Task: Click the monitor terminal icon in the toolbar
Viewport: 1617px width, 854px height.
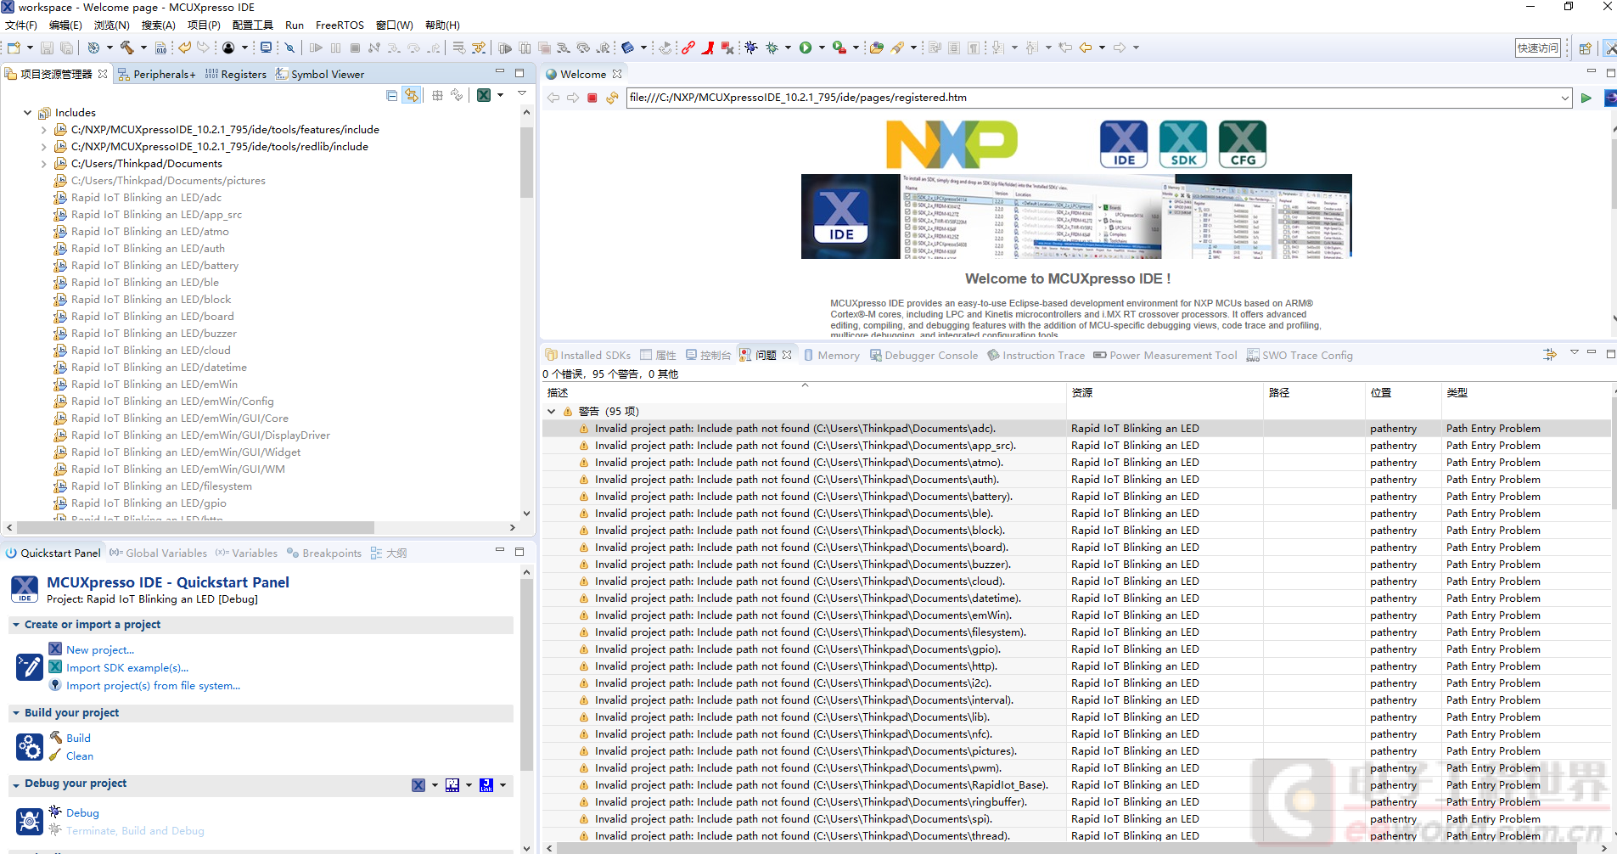Action: point(266,48)
